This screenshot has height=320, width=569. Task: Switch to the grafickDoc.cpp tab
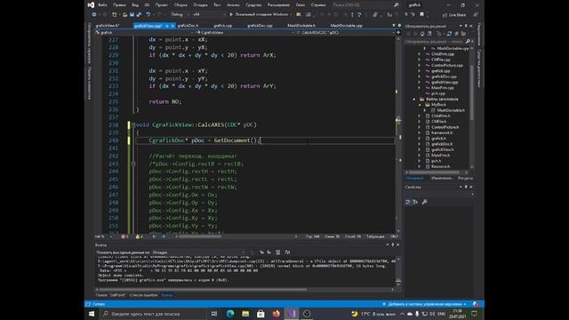click(260, 26)
